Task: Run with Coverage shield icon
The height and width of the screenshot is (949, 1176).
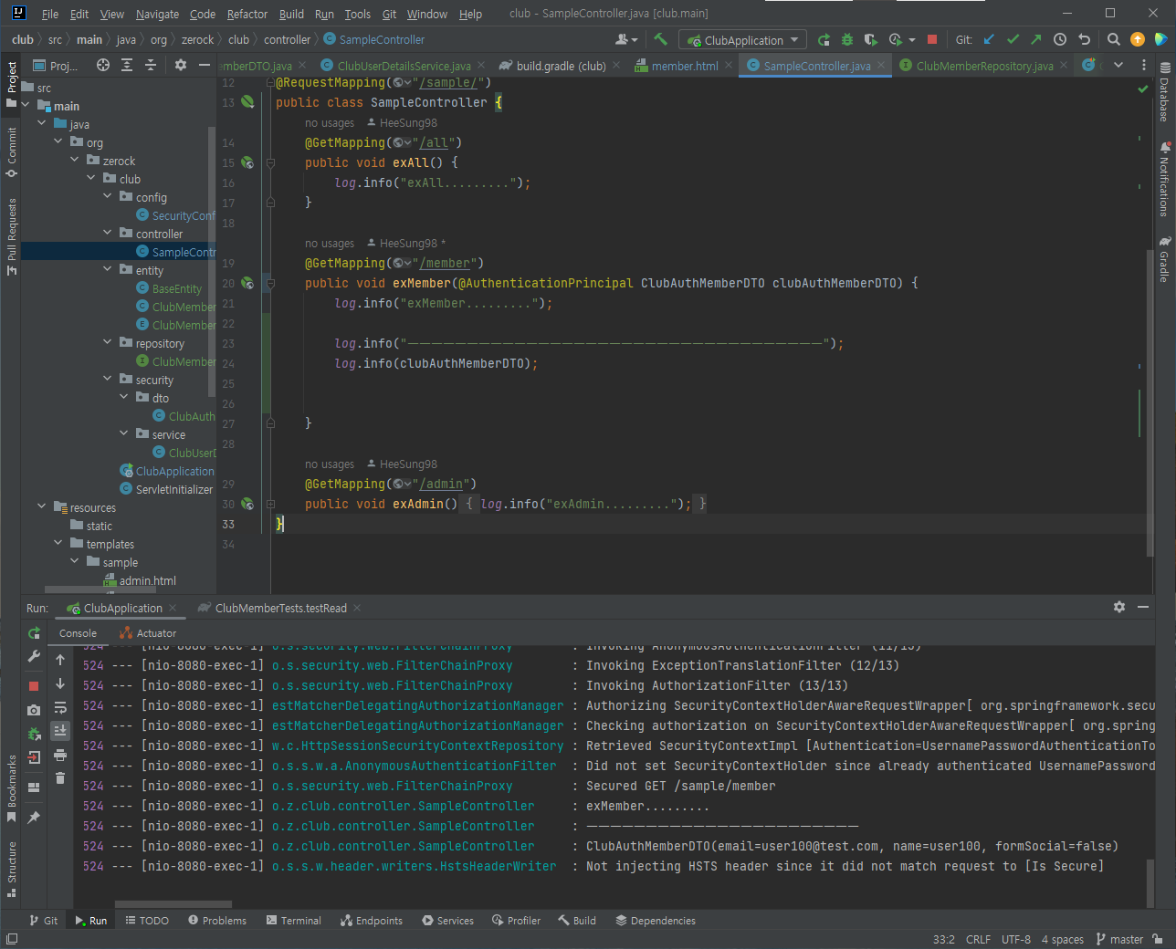Action: 870,39
